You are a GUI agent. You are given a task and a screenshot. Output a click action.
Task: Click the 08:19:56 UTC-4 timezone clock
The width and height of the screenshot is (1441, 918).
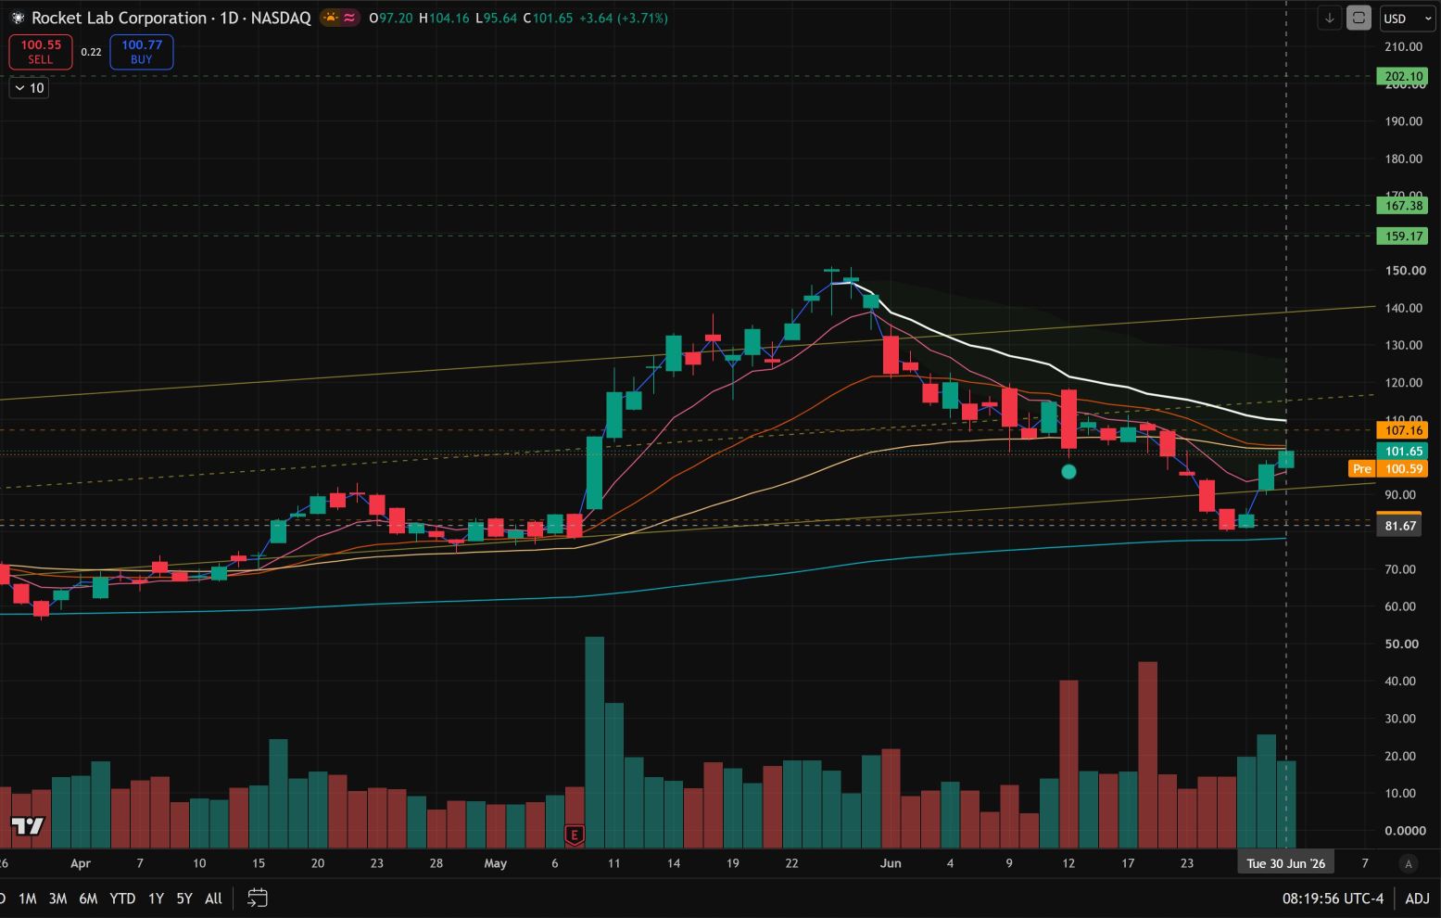(x=1333, y=898)
